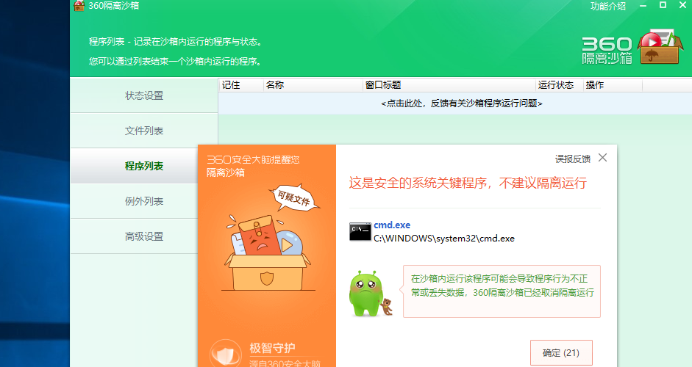Screen dimensions: 692x367
Task: Click file path C:\WINDOWS\system32\cmd.exe text
Action: (x=444, y=239)
